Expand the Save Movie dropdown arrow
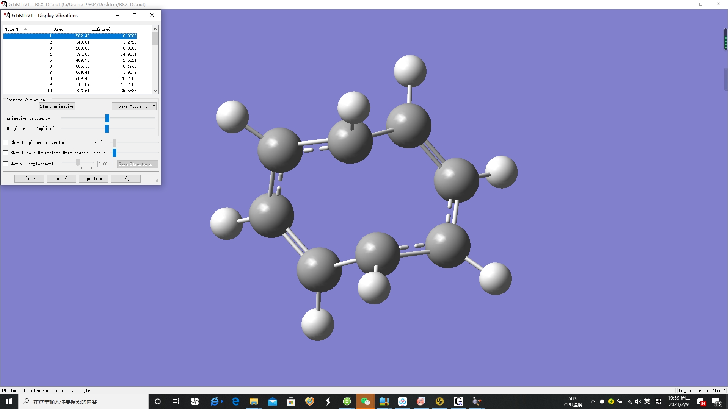 point(154,106)
